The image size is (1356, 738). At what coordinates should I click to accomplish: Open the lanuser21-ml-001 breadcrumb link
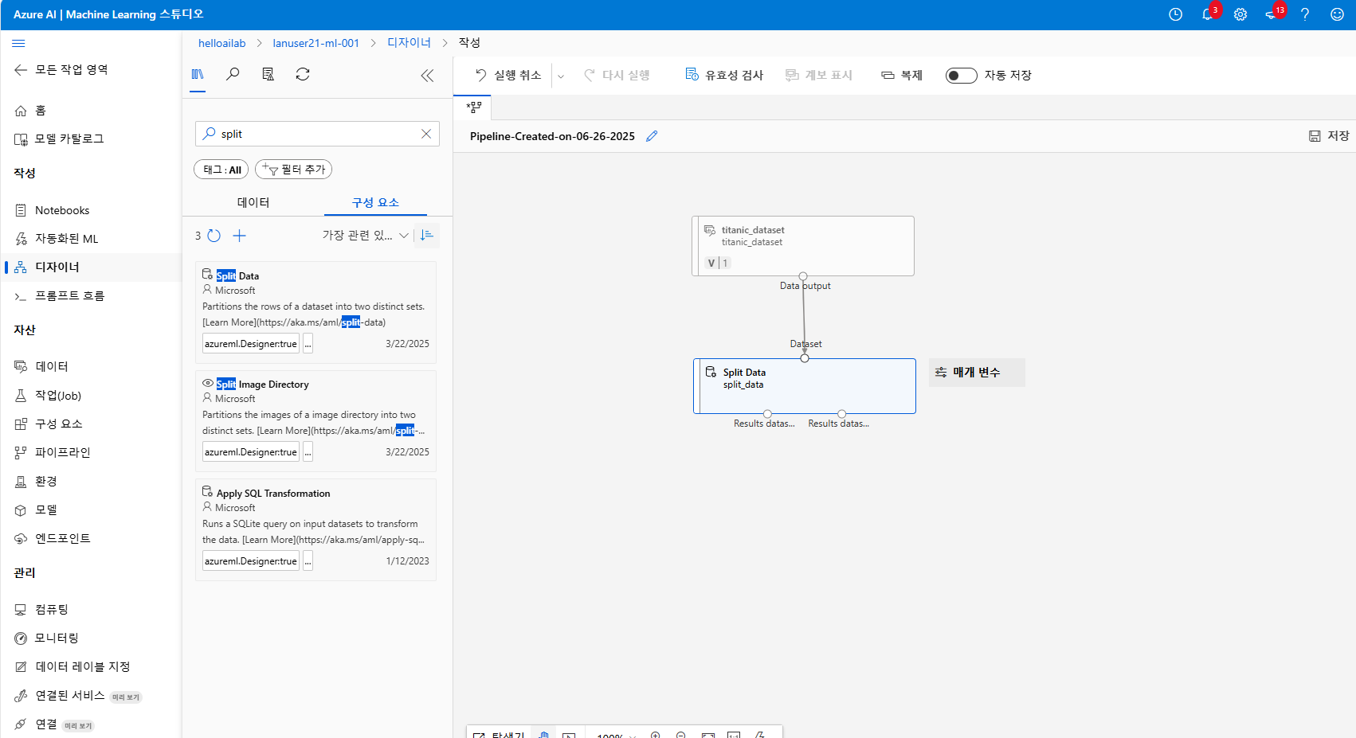click(315, 43)
